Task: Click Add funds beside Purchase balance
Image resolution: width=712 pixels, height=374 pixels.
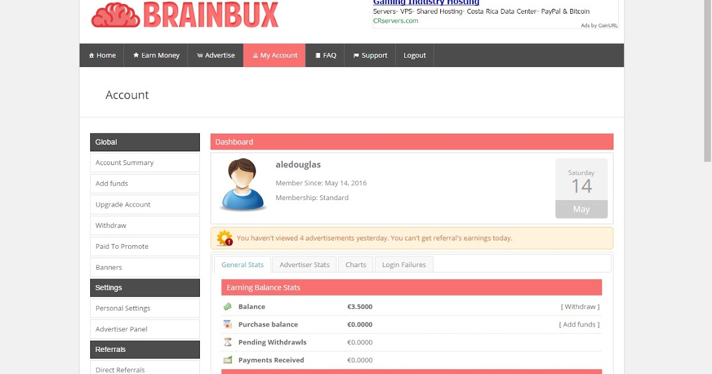Action: (x=578, y=324)
